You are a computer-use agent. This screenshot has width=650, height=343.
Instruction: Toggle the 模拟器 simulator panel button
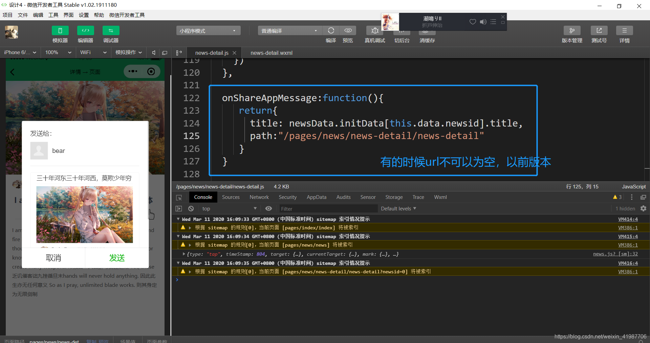pos(60,31)
